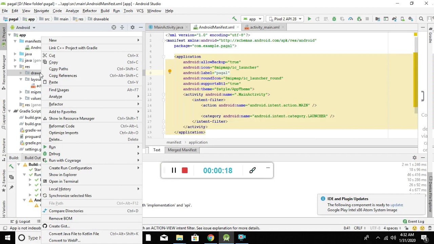Viewport: 434px width, 244px height.
Task: Hide the Project panel with minus icon
Action: click(141, 27)
